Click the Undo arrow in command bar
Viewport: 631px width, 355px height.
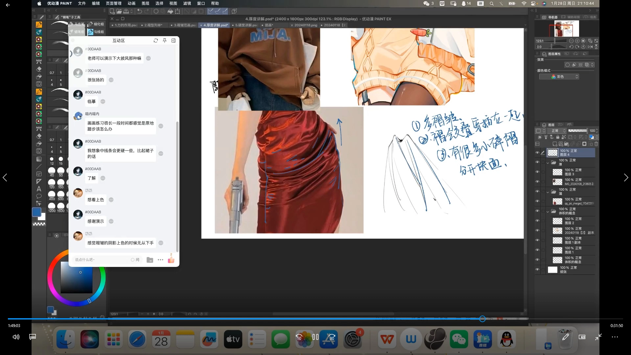[139, 11]
